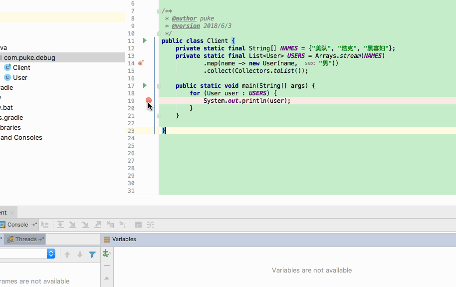The image size is (456, 287).
Task: Click the run gutter icon beside class Client
Action: pos(145,41)
